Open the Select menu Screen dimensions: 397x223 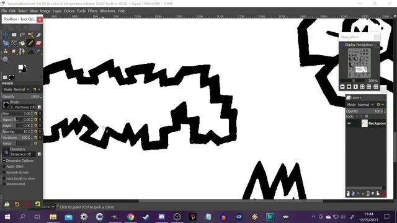coord(22,11)
